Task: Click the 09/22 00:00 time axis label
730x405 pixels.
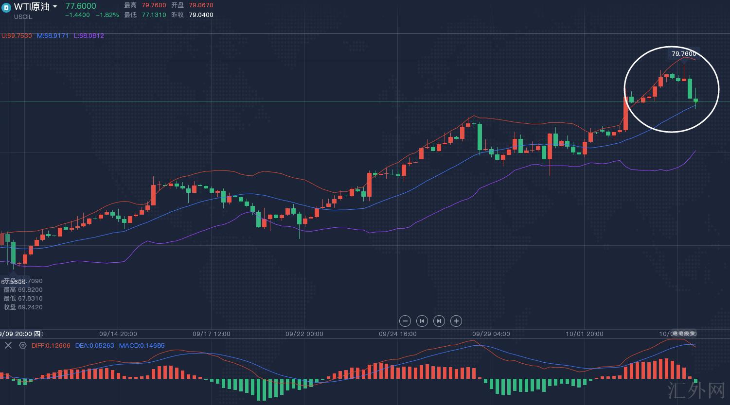Action: coord(304,334)
